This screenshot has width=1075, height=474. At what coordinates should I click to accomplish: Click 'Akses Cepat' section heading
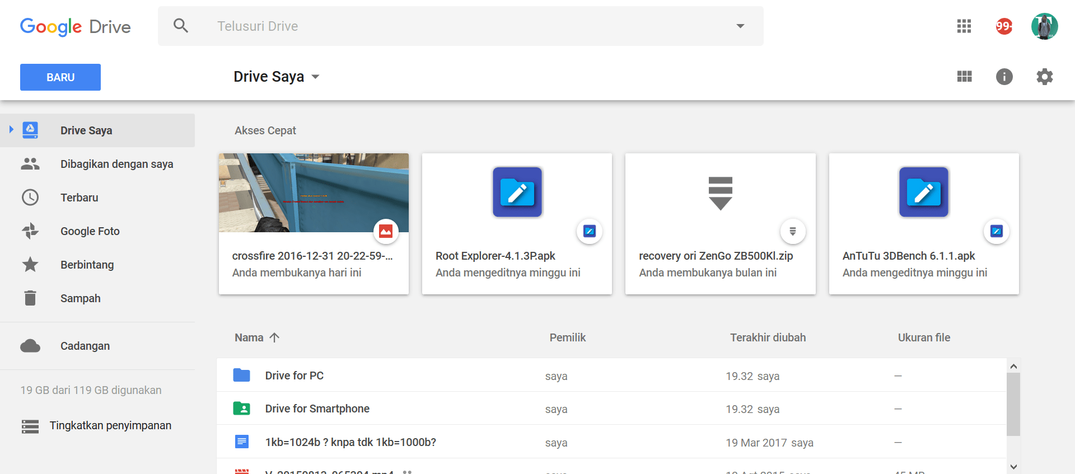[x=265, y=130]
